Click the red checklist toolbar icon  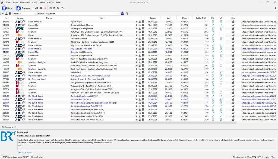45,8
